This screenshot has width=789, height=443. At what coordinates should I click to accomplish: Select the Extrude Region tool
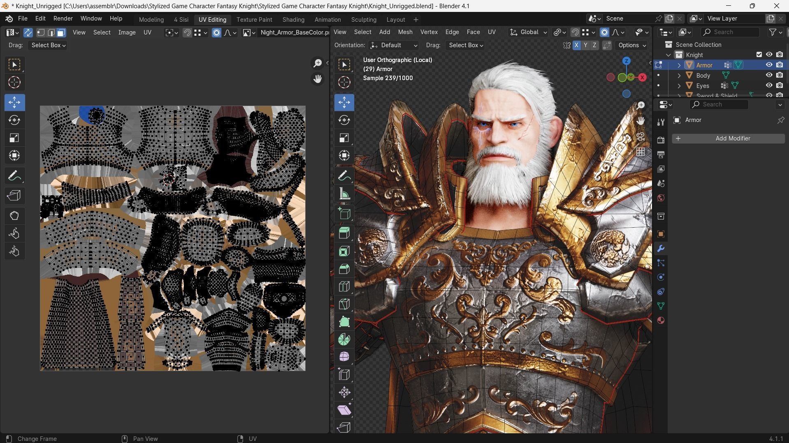pyautogui.click(x=344, y=233)
